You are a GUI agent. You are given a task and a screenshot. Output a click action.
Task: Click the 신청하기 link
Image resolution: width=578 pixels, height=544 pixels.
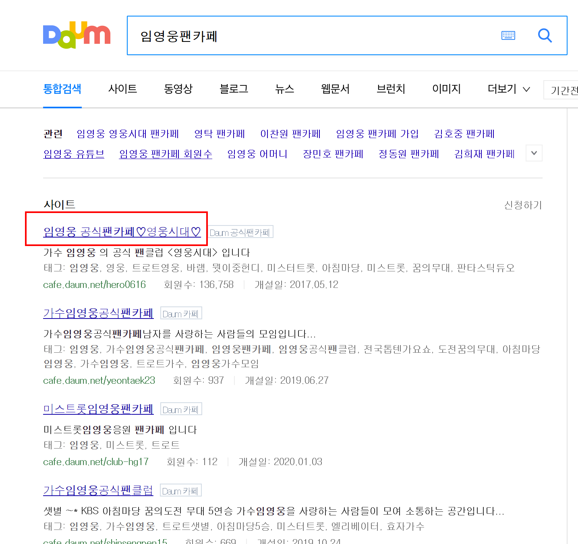pyautogui.click(x=523, y=205)
